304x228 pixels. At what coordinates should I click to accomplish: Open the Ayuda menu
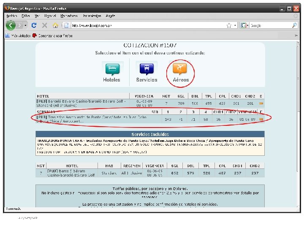(110, 16)
